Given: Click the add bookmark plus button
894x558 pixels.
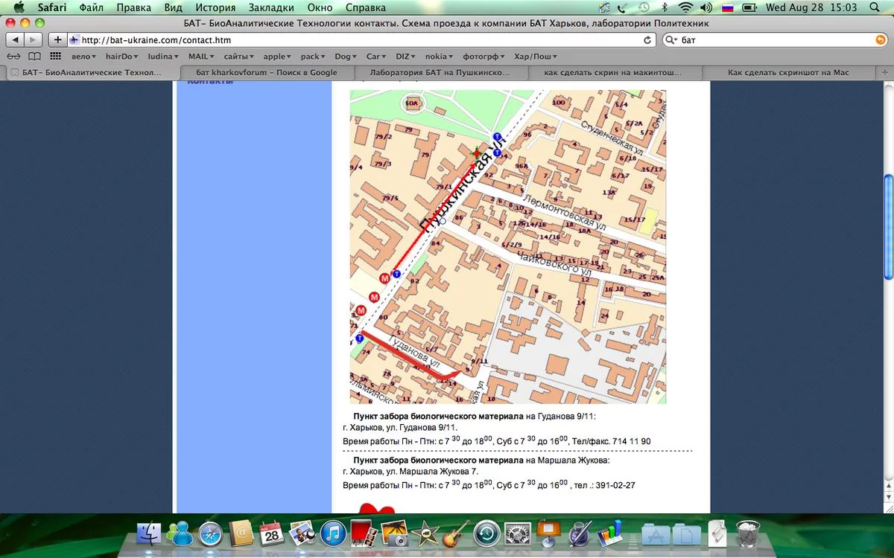Looking at the screenshot, I should click(57, 39).
